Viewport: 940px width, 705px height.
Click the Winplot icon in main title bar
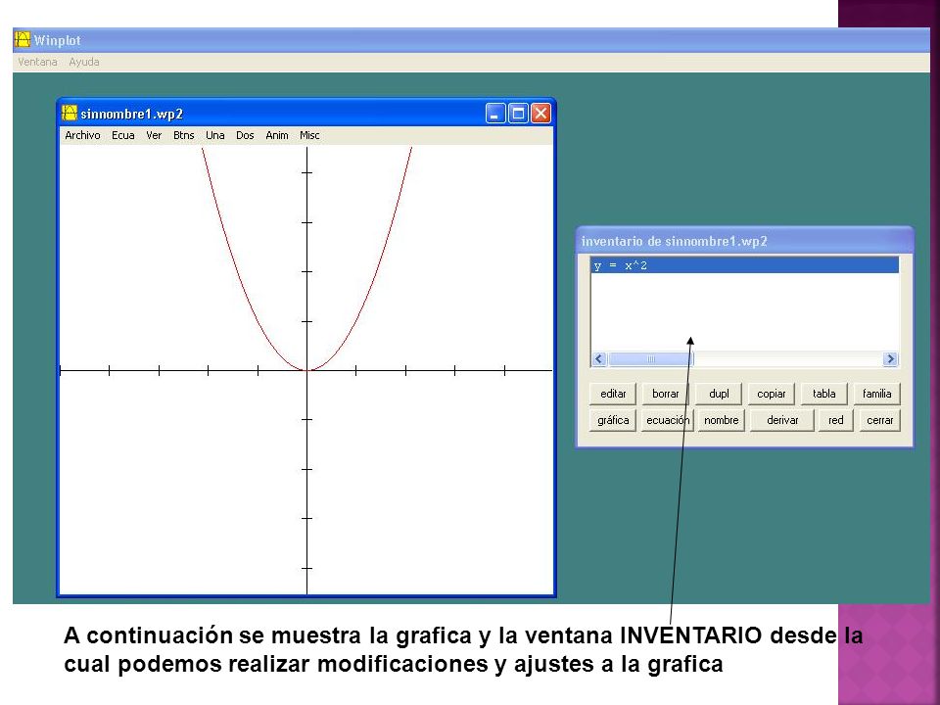[x=23, y=40]
